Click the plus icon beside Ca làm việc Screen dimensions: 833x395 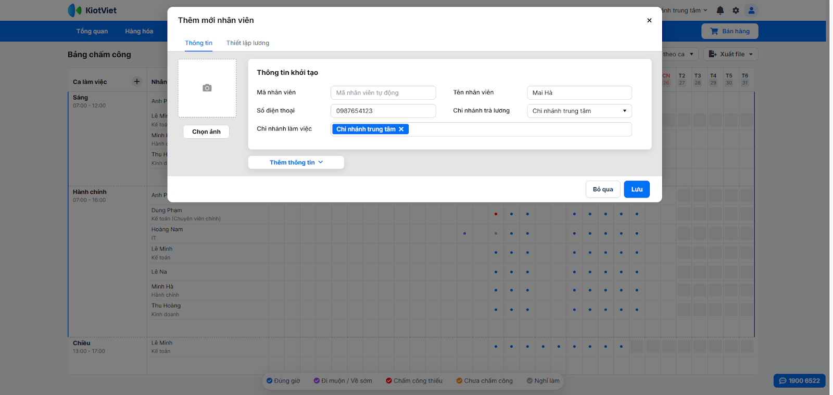coord(137,82)
